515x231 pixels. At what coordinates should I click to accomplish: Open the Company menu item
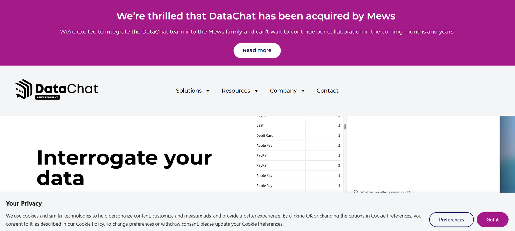pyautogui.click(x=283, y=91)
